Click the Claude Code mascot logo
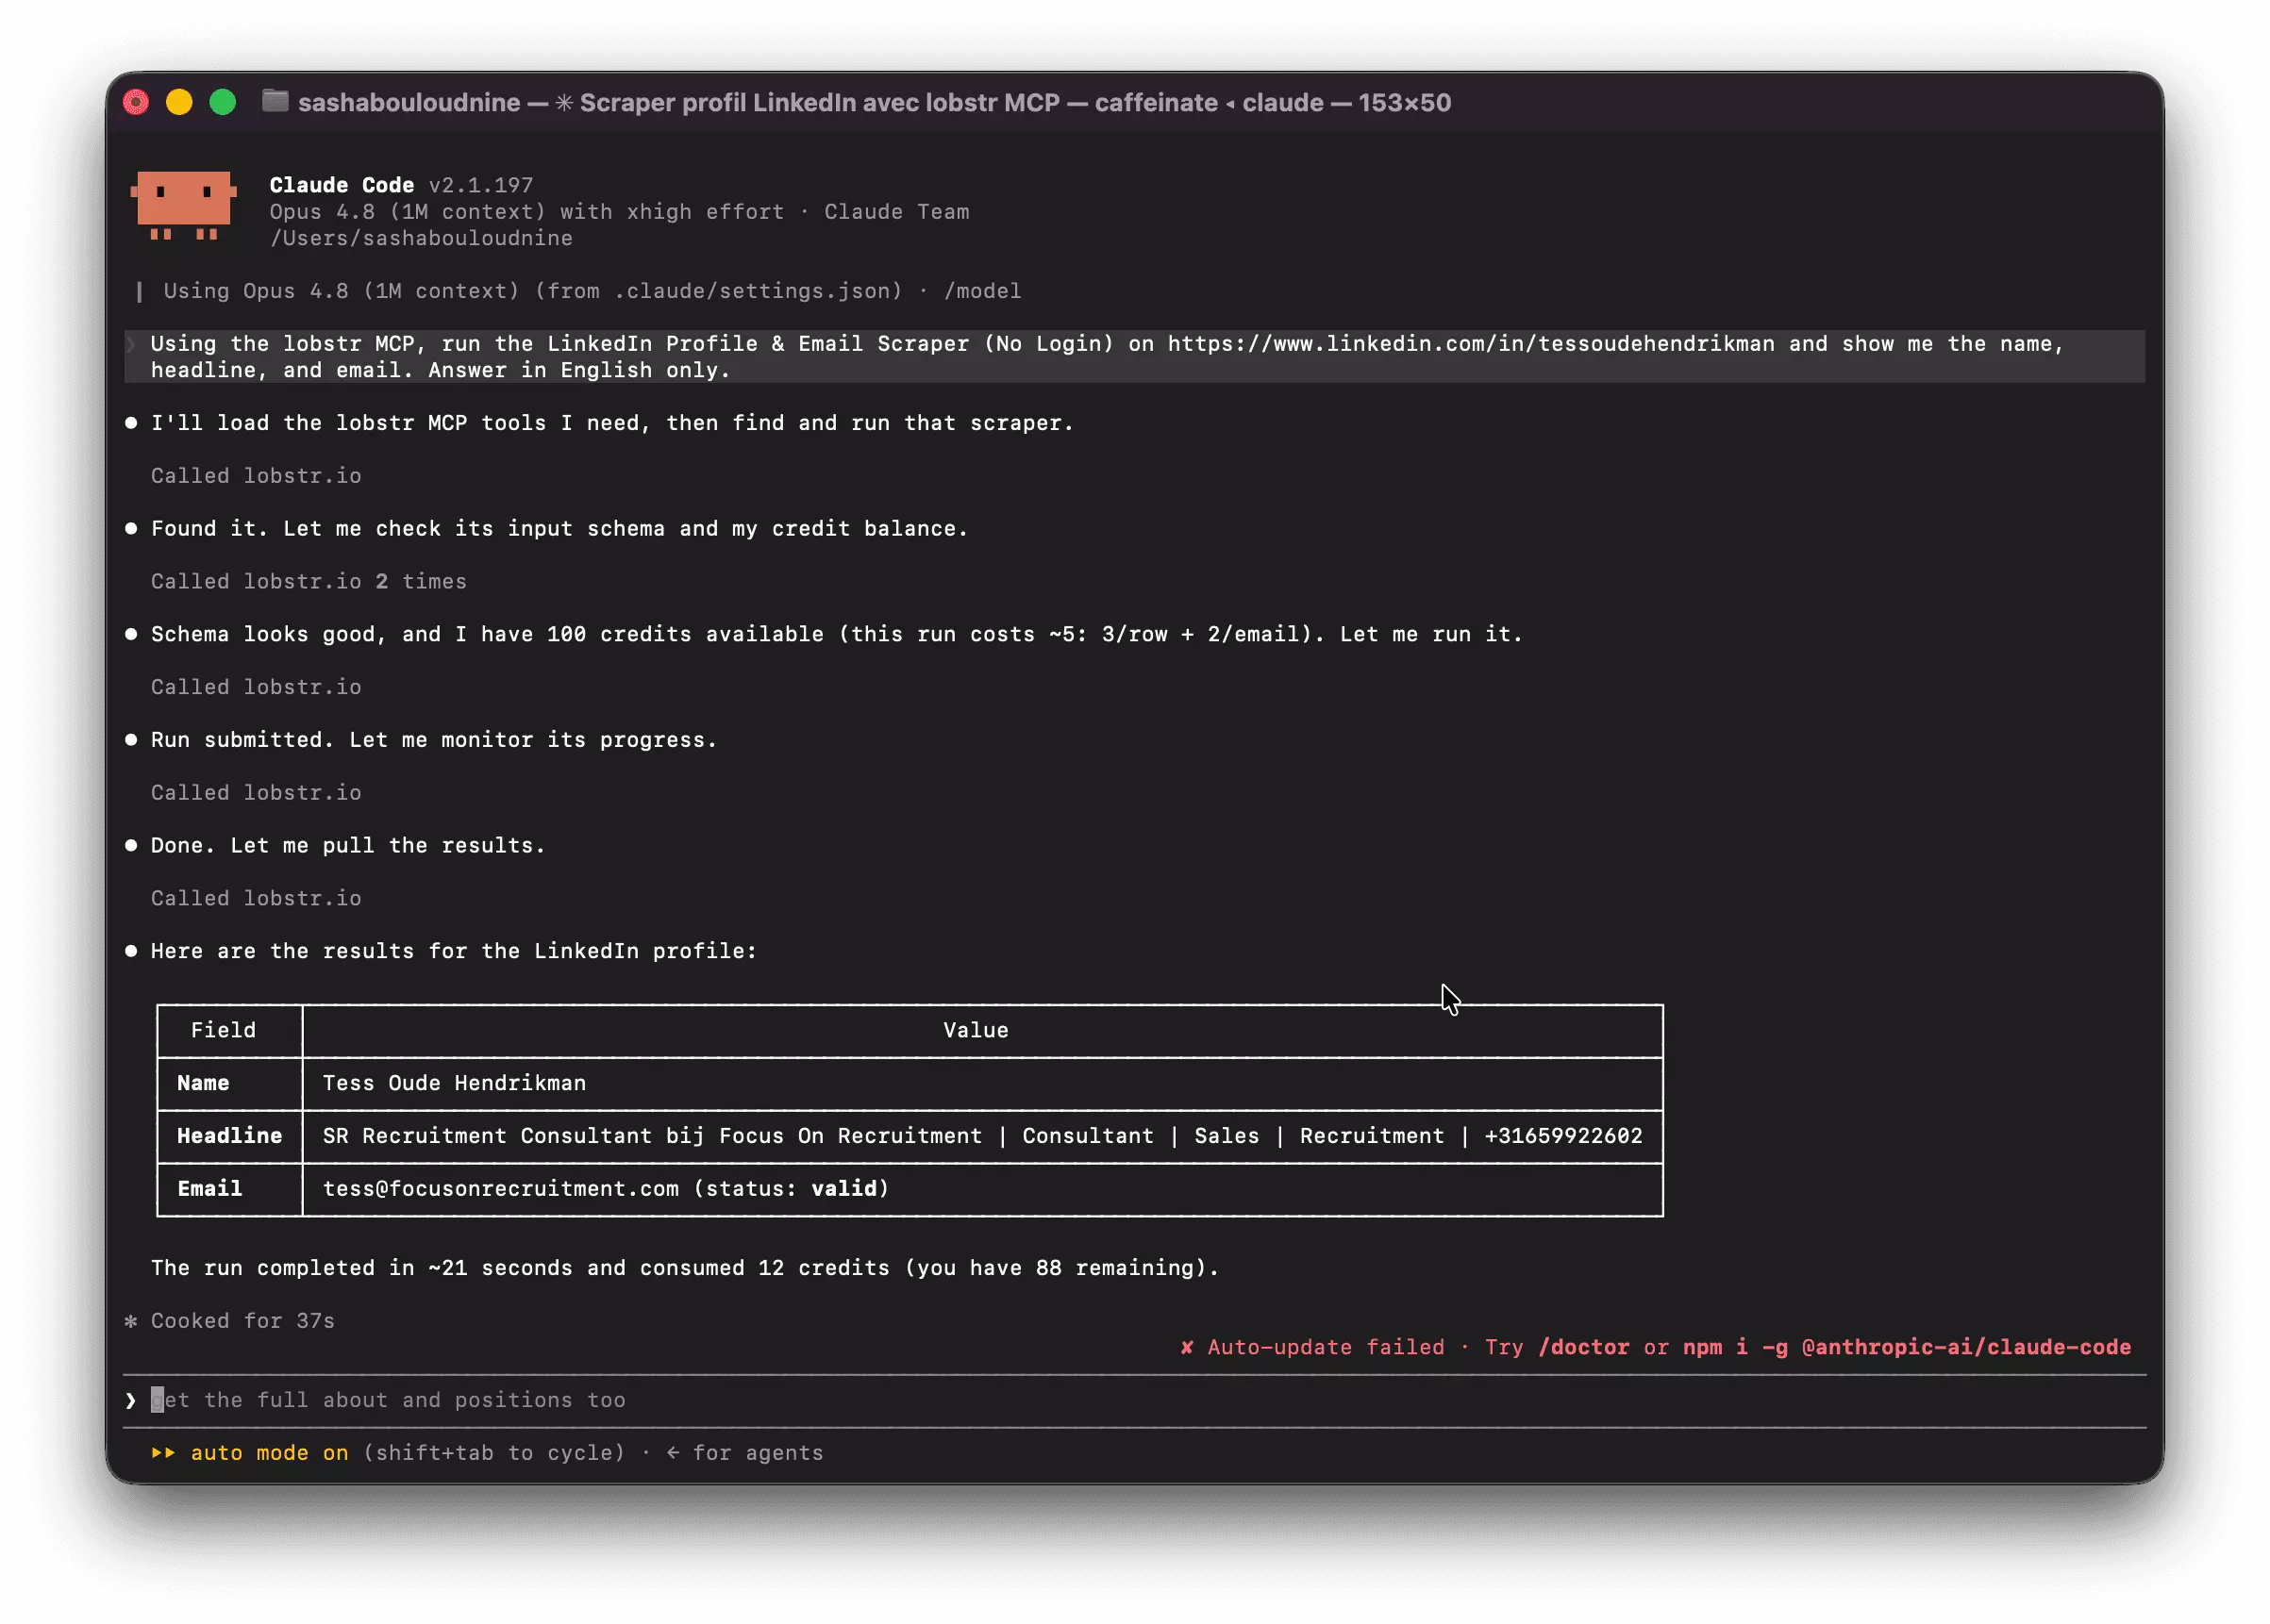Viewport: 2270px width, 1624px height. [x=183, y=205]
